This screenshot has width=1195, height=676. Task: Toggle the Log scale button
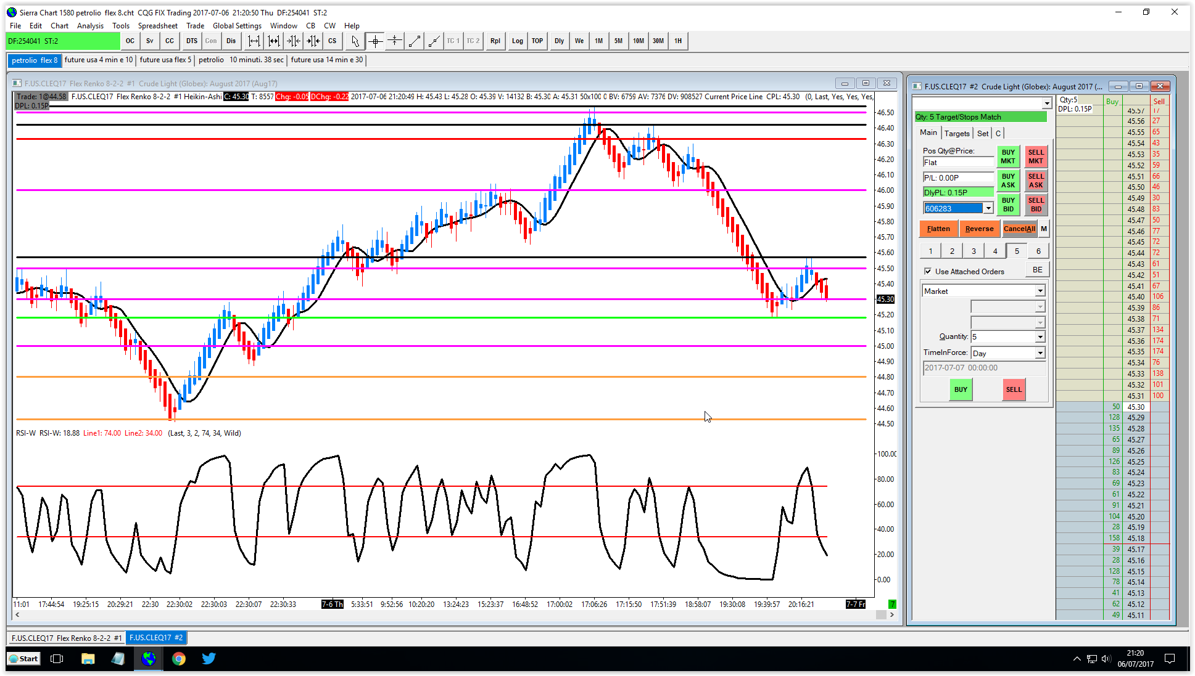[517, 41]
